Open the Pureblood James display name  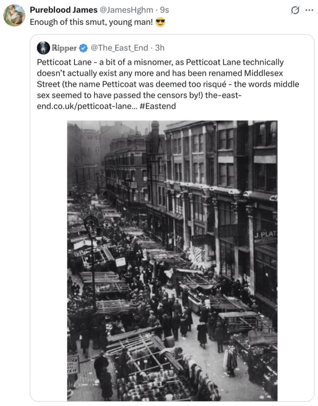pyautogui.click(x=64, y=10)
